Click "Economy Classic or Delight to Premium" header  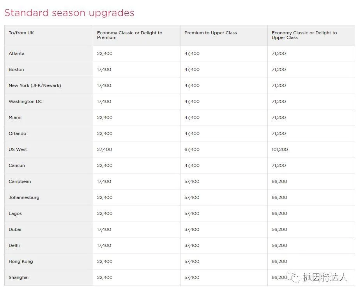pos(129,35)
